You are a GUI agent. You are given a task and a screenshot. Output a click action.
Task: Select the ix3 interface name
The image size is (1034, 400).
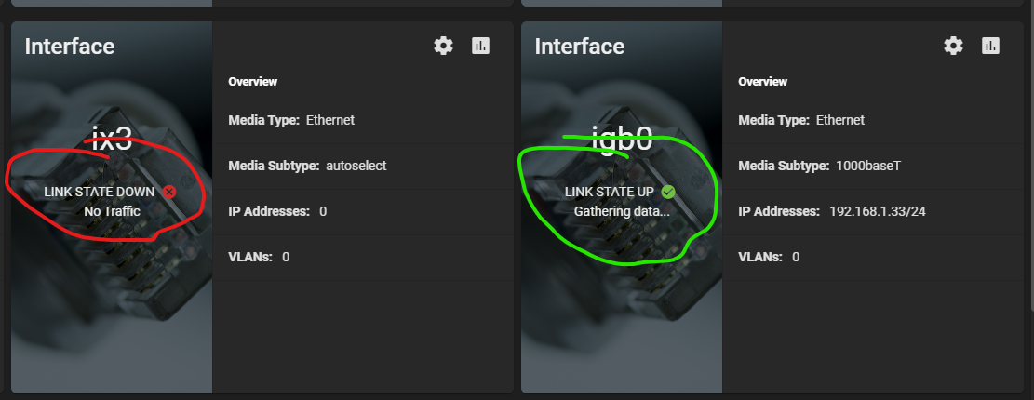(112, 139)
